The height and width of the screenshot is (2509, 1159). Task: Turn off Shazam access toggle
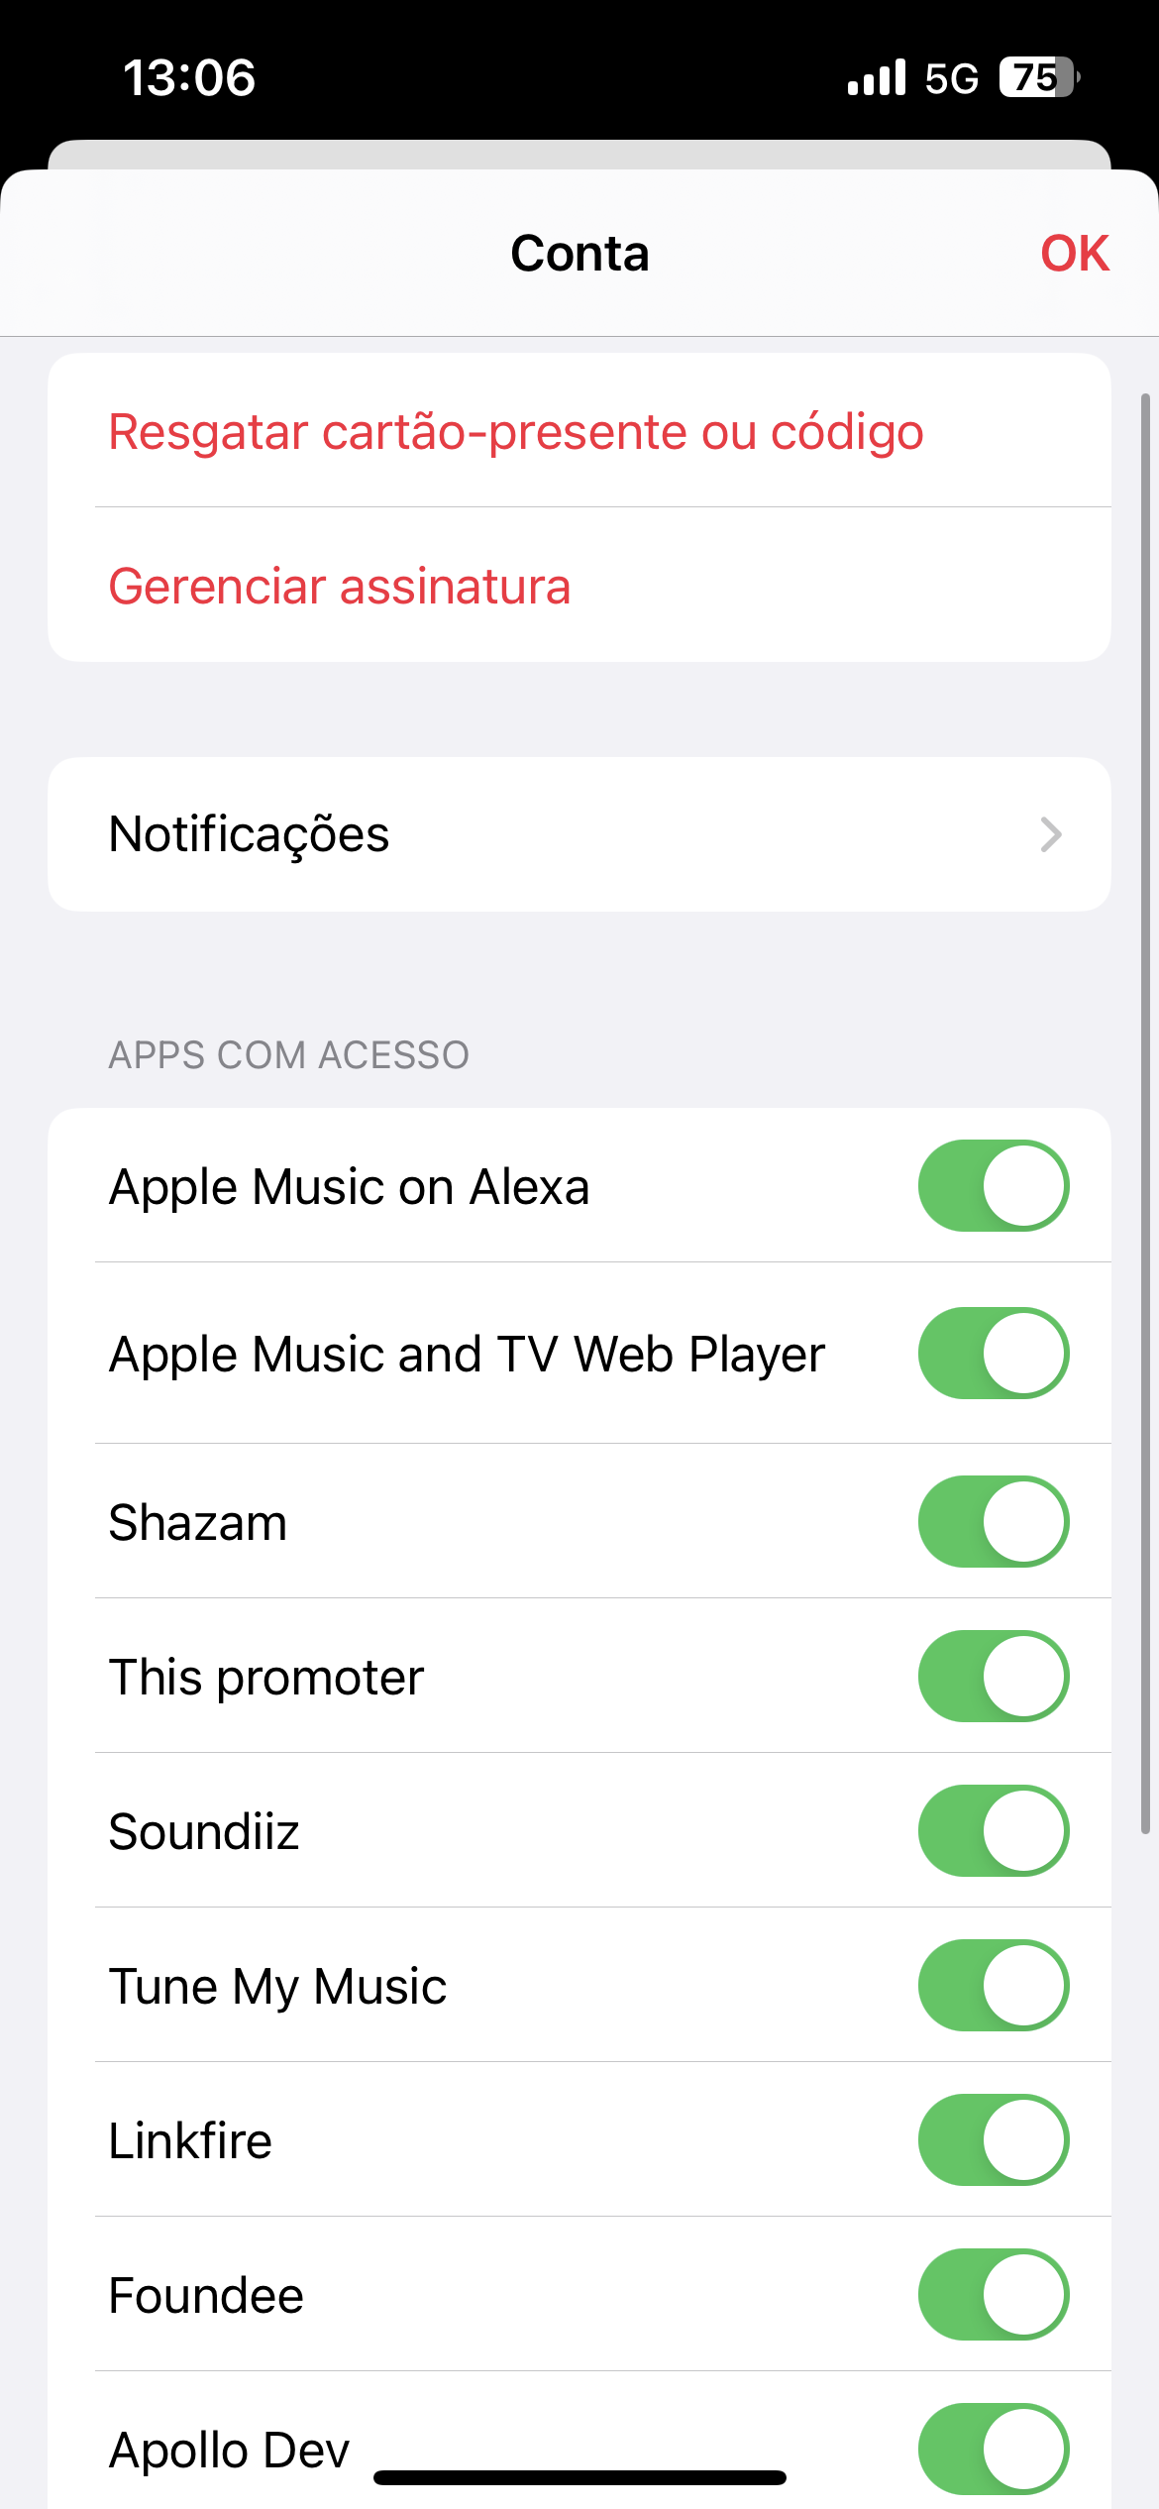993,1522
